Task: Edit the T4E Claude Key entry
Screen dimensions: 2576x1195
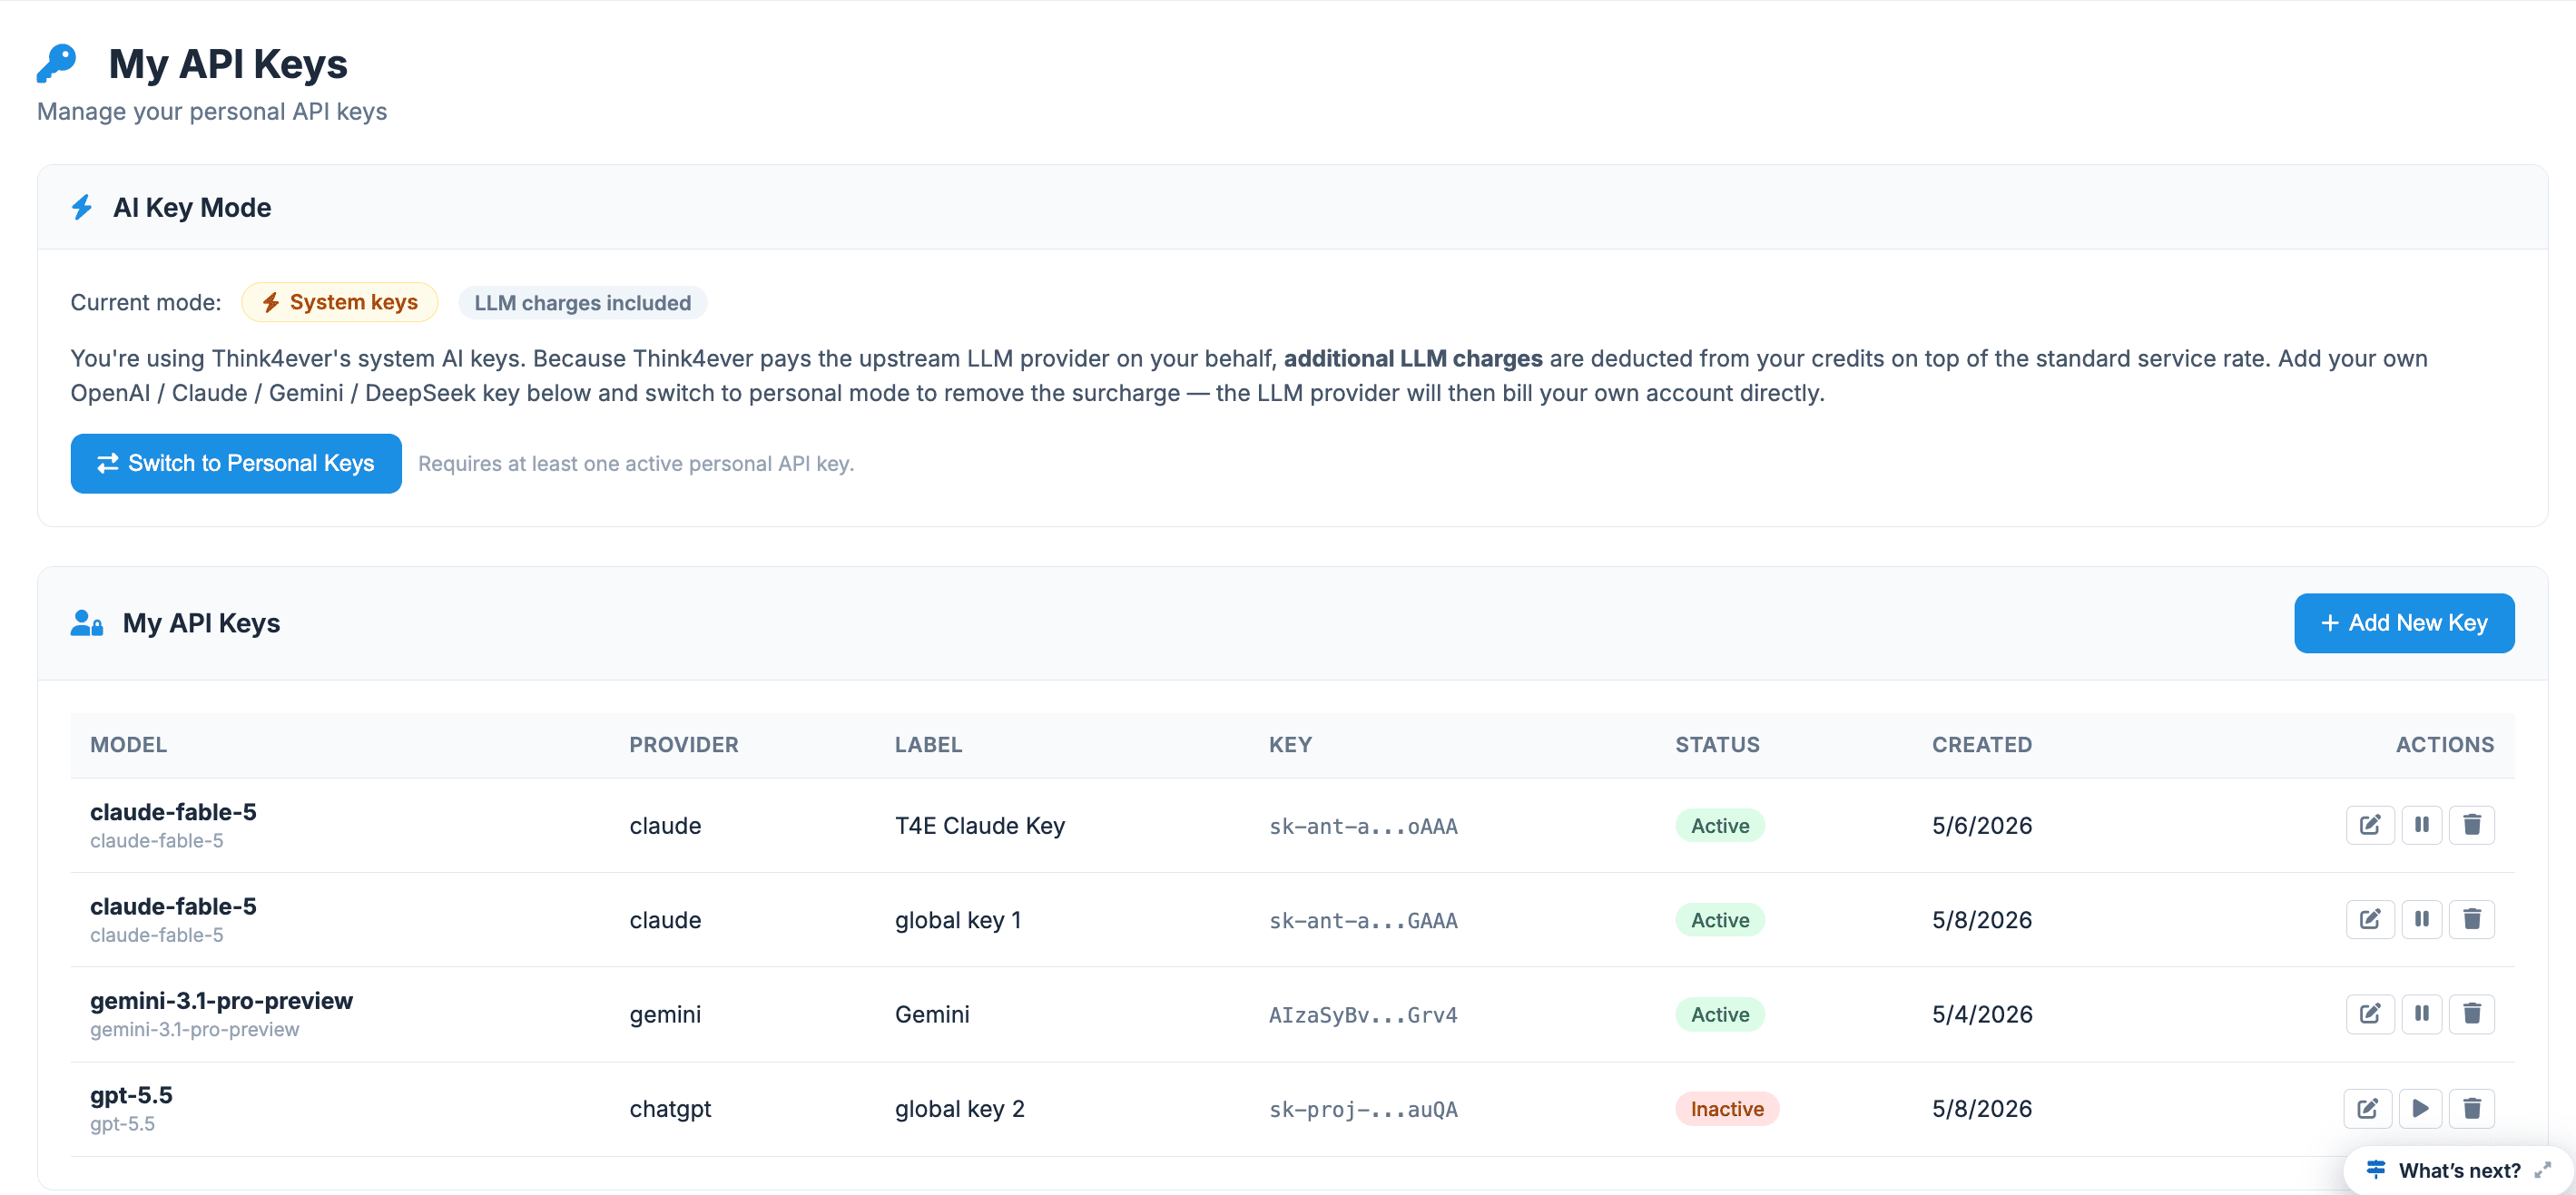Action: coord(2370,825)
